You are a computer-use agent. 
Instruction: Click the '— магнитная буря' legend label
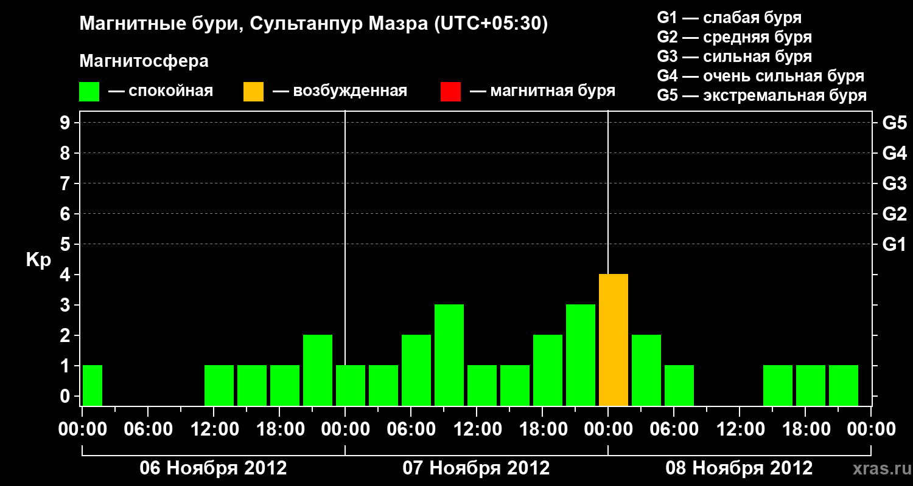pos(543,92)
